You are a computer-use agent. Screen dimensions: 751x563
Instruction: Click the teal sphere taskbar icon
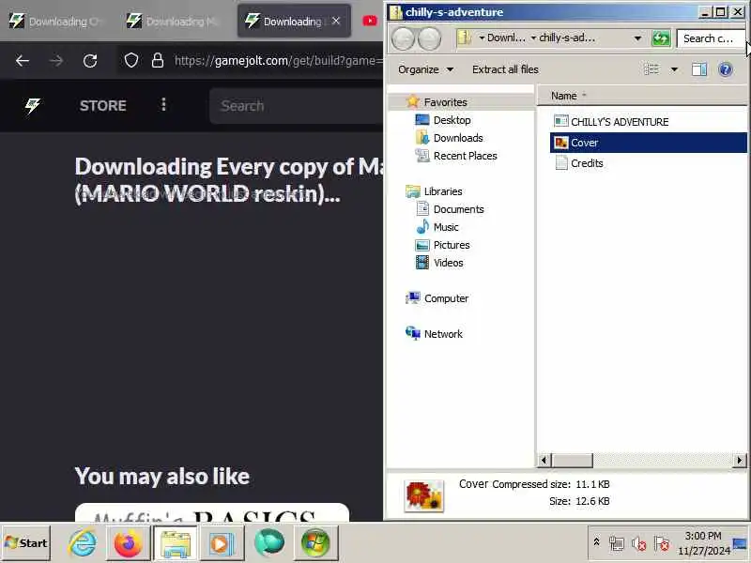pos(268,543)
